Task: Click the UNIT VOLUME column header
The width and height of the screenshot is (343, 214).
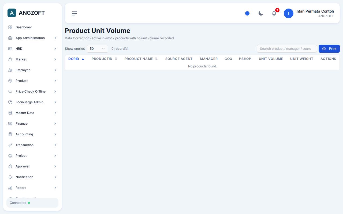Action: (271, 59)
